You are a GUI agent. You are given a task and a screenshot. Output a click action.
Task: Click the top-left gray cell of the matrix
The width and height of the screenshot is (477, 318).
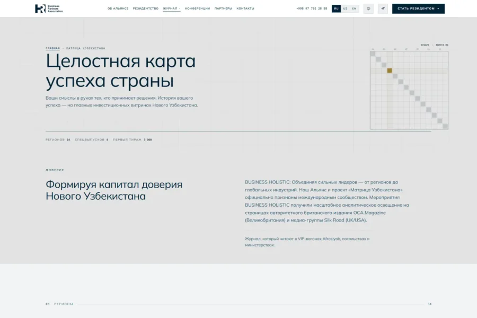[x=373, y=54]
